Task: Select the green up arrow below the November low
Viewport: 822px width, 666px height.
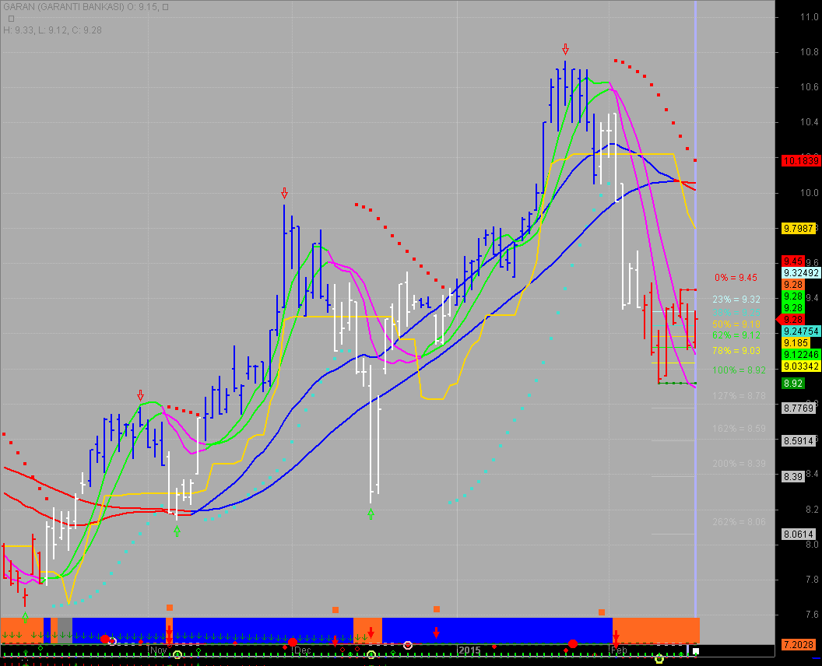Action: (x=177, y=531)
